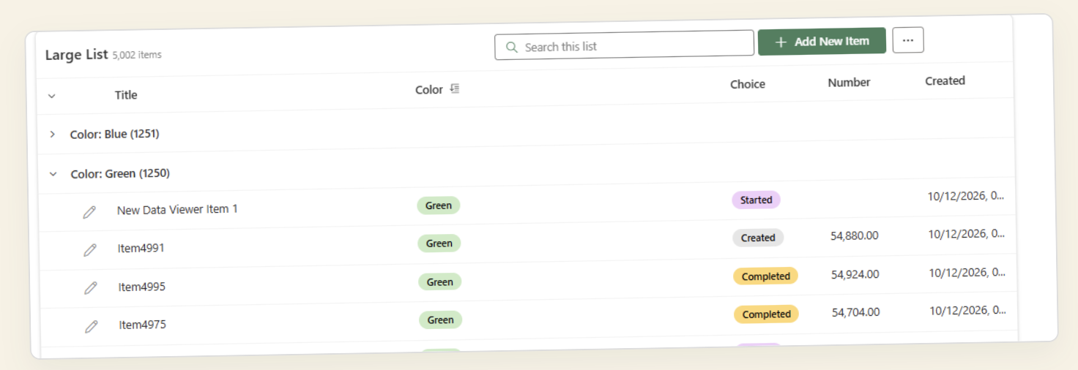Image resolution: width=1078 pixels, height=370 pixels.
Task: Click the edit pencil for Item4995
Action: tap(91, 288)
